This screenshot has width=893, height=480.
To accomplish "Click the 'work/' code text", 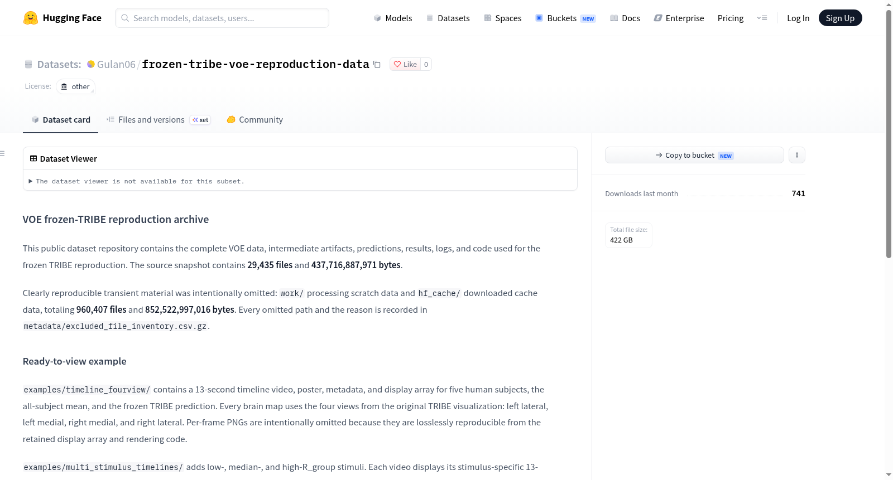I will pyautogui.click(x=292, y=293).
